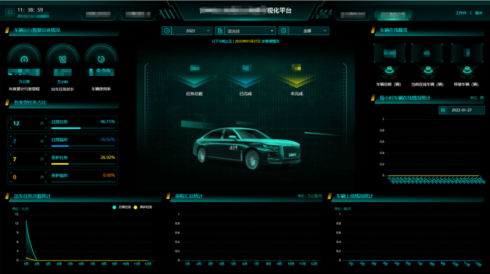Click the 任务总数 label
490x274 pixels.
pyautogui.click(x=194, y=94)
